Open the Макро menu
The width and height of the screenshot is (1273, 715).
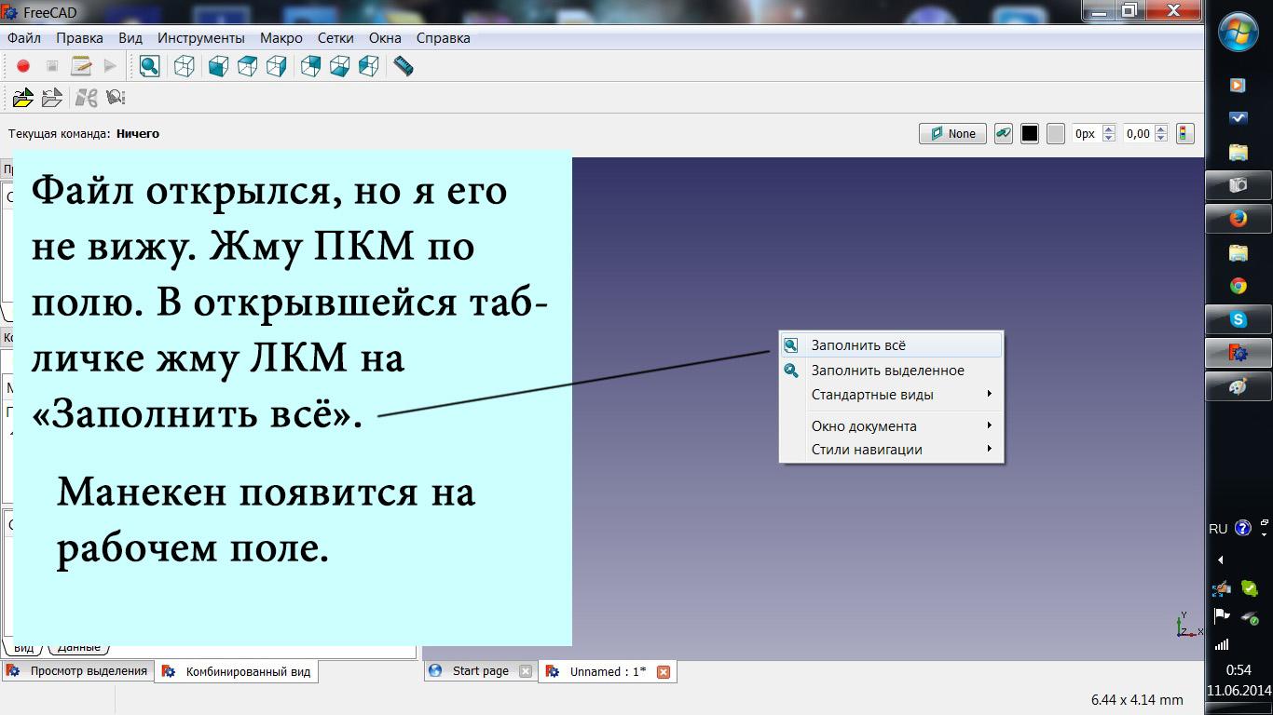point(281,38)
